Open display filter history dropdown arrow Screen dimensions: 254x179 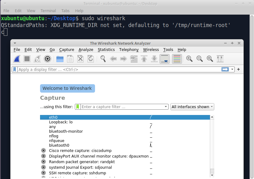point(232,69)
